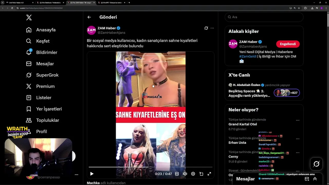Click the bell icon with badge 2
The height and width of the screenshot is (185, 329).
pos(29,52)
